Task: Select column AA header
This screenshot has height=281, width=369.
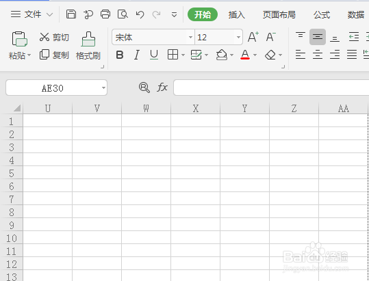Action: pos(344,108)
